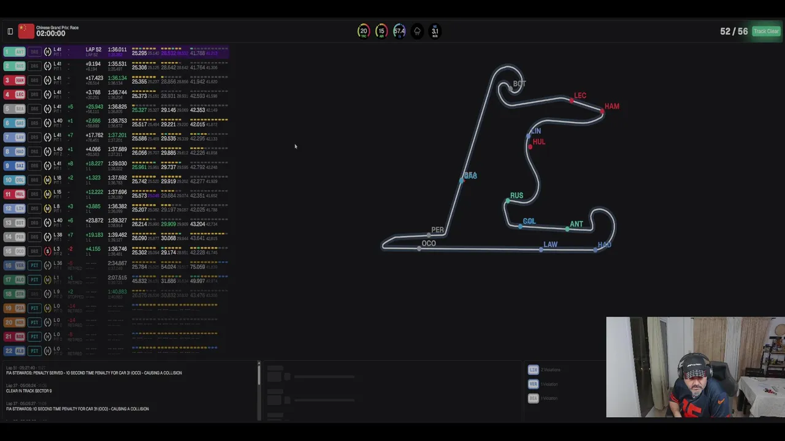Screen dimensions: 785x441
Task: Click the session clock 02:00:00
Action: (51, 34)
